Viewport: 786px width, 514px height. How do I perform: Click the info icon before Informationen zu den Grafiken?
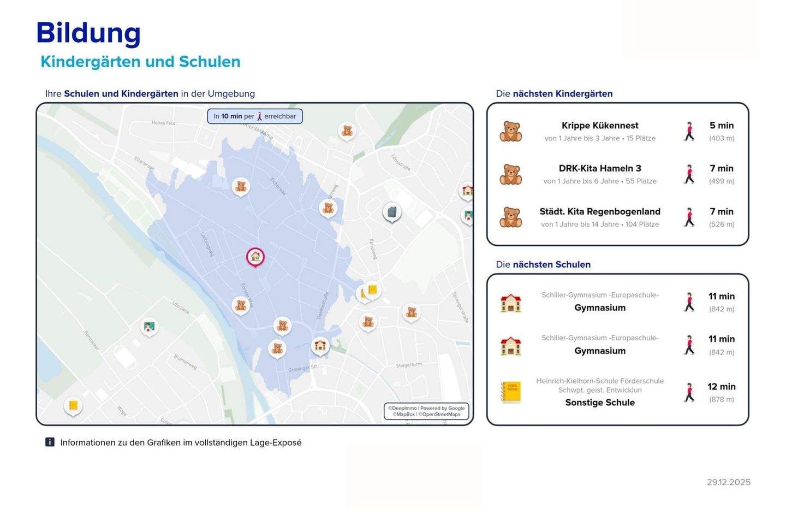50,442
